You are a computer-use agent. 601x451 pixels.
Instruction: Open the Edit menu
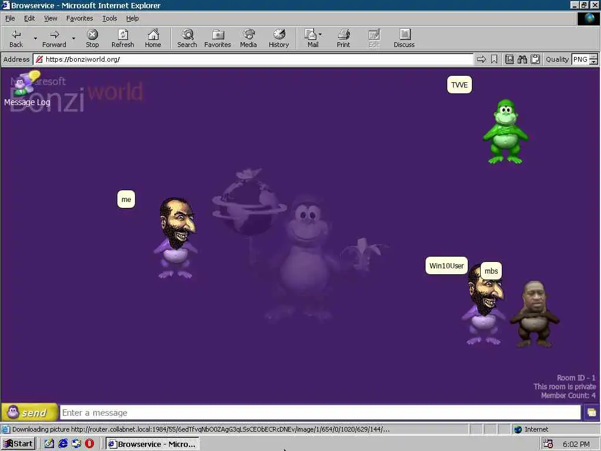click(29, 18)
